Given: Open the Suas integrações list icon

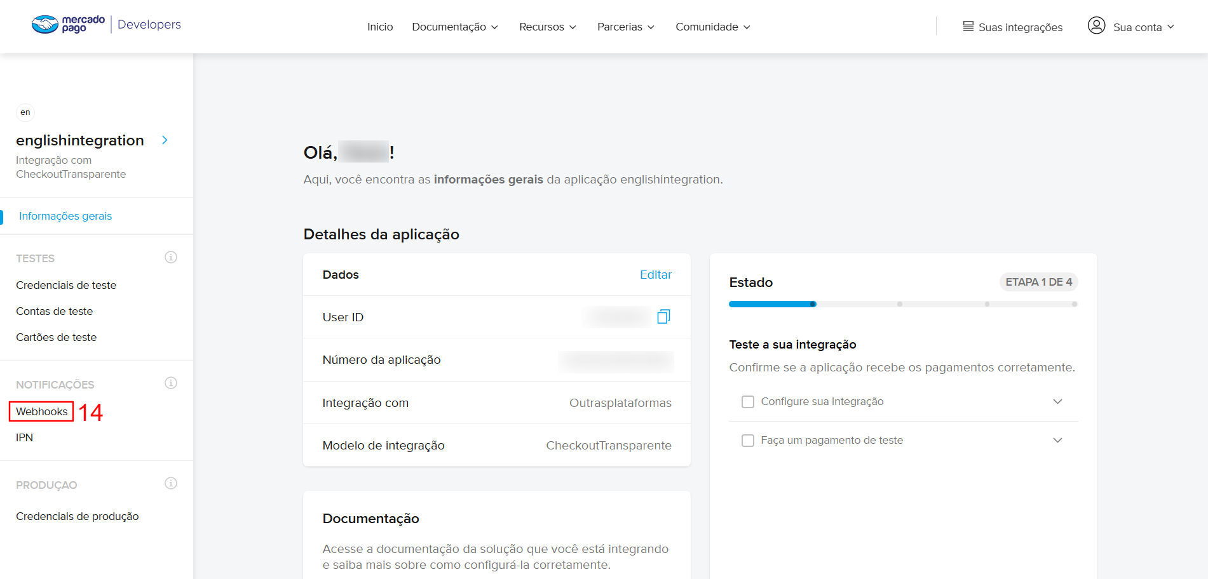Looking at the screenshot, I should tap(968, 27).
